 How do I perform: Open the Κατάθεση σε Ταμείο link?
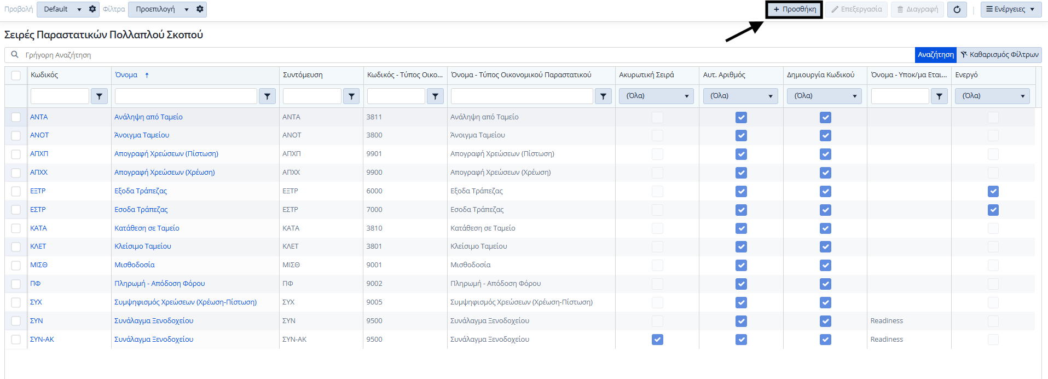click(147, 228)
